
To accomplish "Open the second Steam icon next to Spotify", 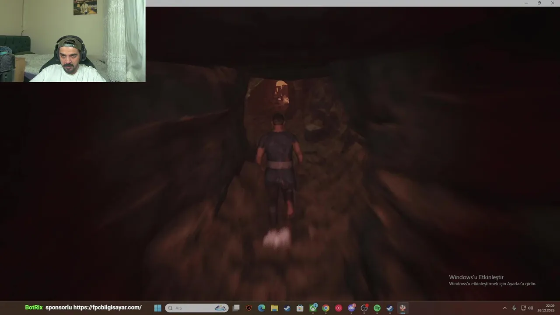I will [390, 308].
